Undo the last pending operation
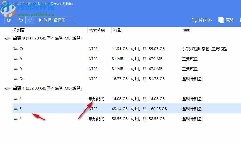This screenshot has width=241, height=144. click(21, 20)
